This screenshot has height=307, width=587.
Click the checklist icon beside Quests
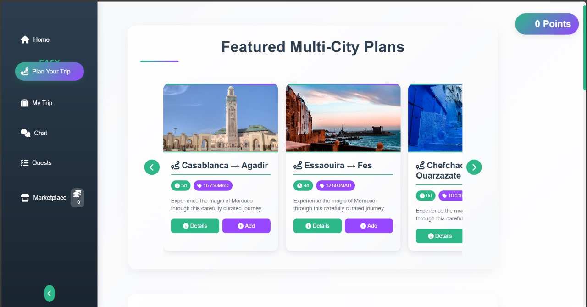point(25,163)
